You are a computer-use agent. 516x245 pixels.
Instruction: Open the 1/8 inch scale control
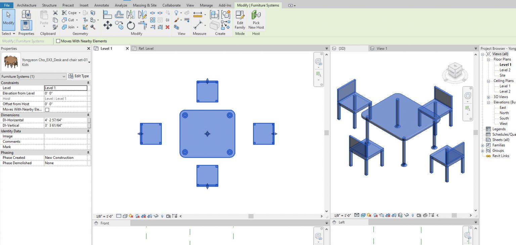tap(105, 216)
